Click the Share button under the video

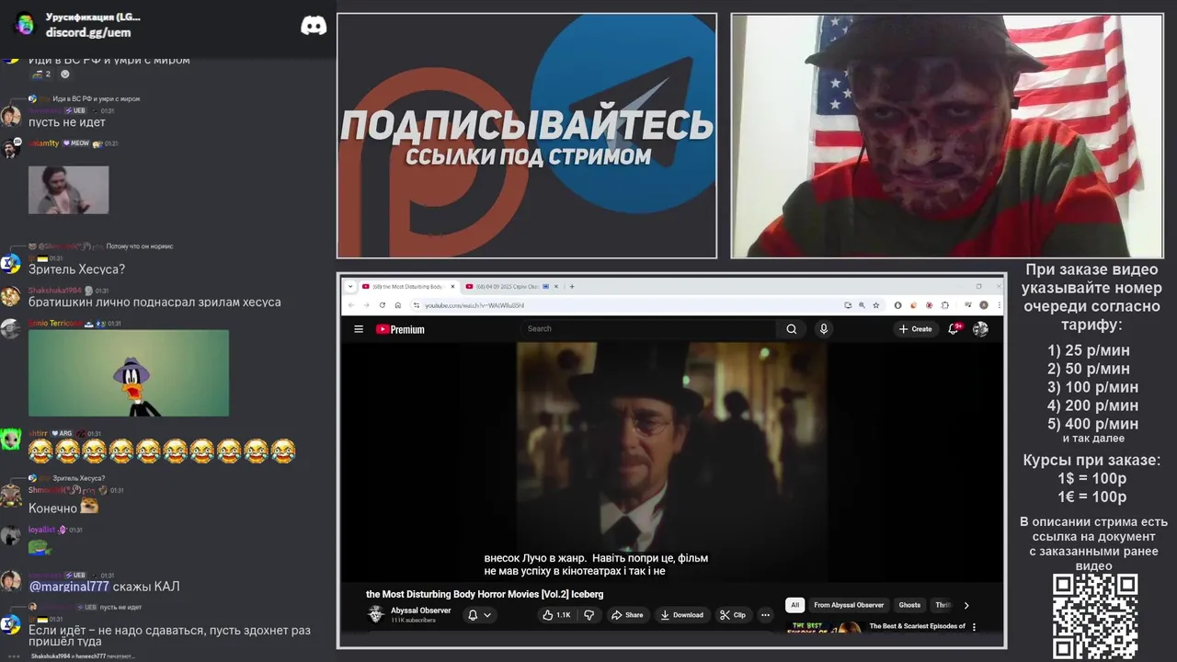(627, 615)
